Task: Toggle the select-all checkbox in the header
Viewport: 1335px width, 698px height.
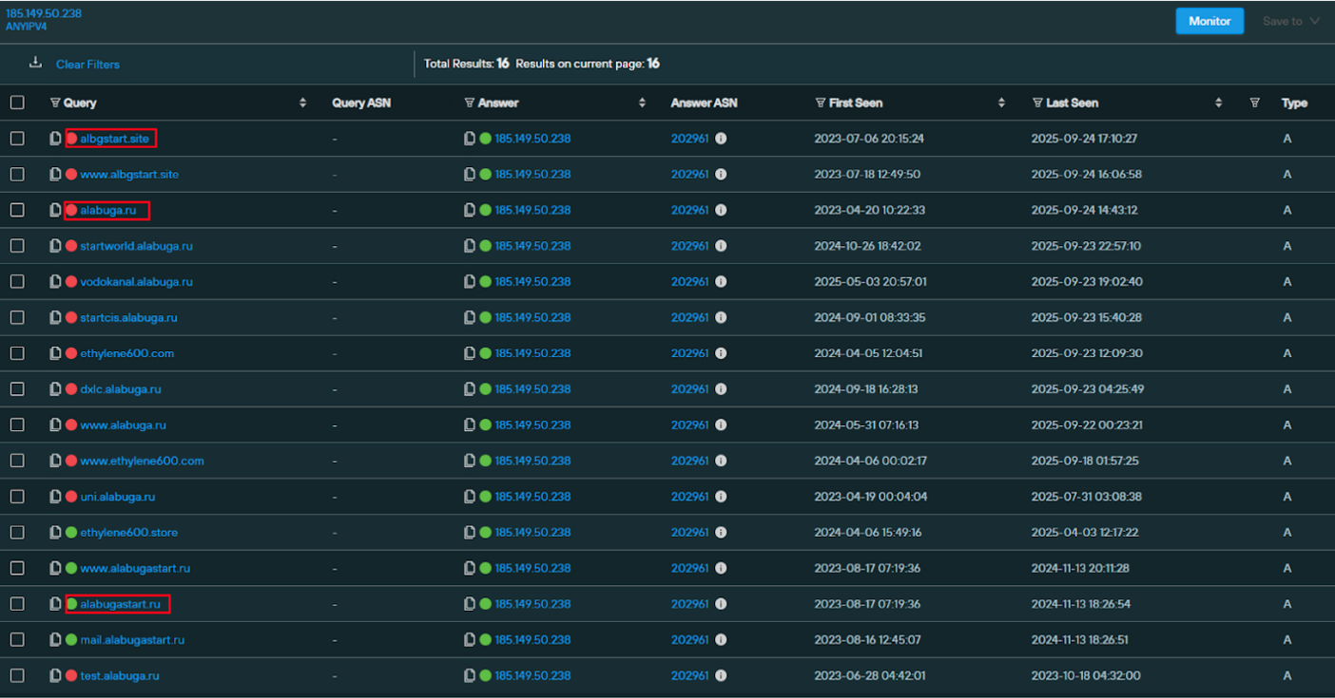Action: [x=17, y=103]
